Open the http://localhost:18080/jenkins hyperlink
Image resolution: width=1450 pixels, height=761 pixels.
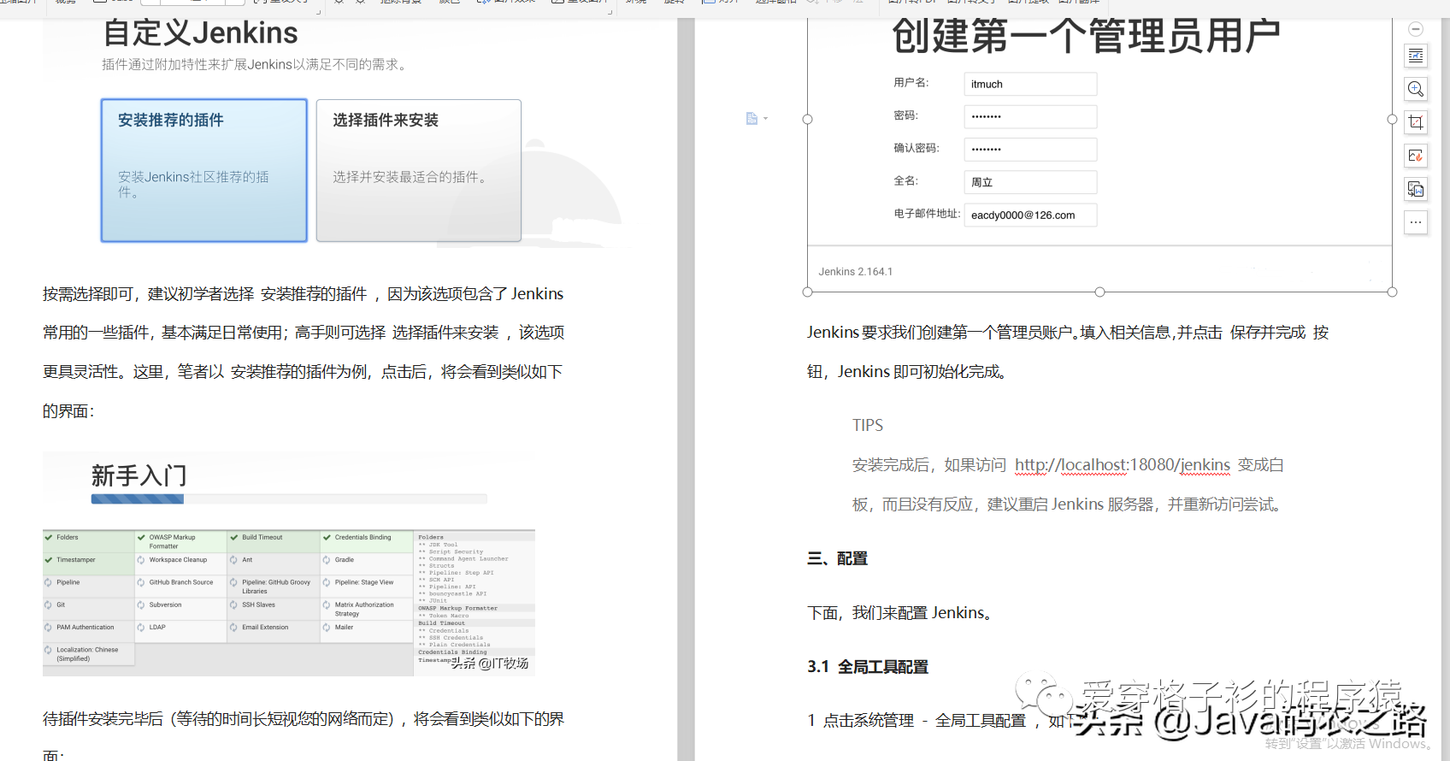[x=1123, y=465]
